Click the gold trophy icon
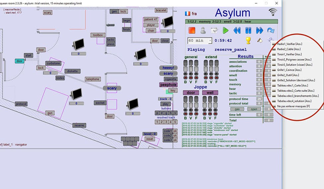This screenshot has height=189, width=324. pos(248,41)
